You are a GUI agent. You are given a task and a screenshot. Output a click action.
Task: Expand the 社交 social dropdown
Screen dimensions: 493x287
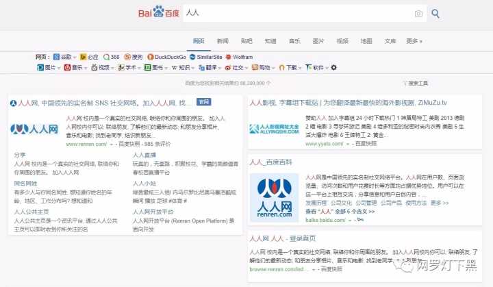coord(246,68)
